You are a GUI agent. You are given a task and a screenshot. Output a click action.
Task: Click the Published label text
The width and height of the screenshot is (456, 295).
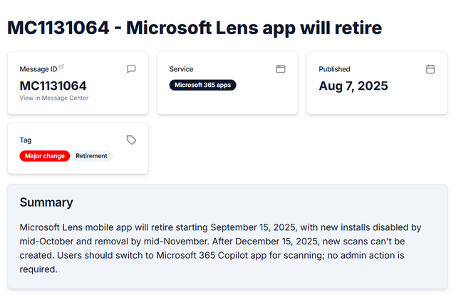334,69
